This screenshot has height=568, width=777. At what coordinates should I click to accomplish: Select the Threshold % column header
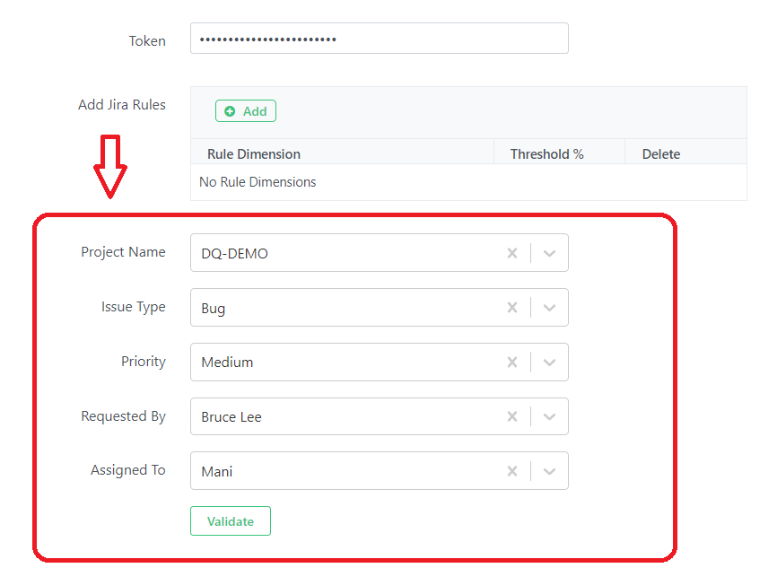point(547,154)
